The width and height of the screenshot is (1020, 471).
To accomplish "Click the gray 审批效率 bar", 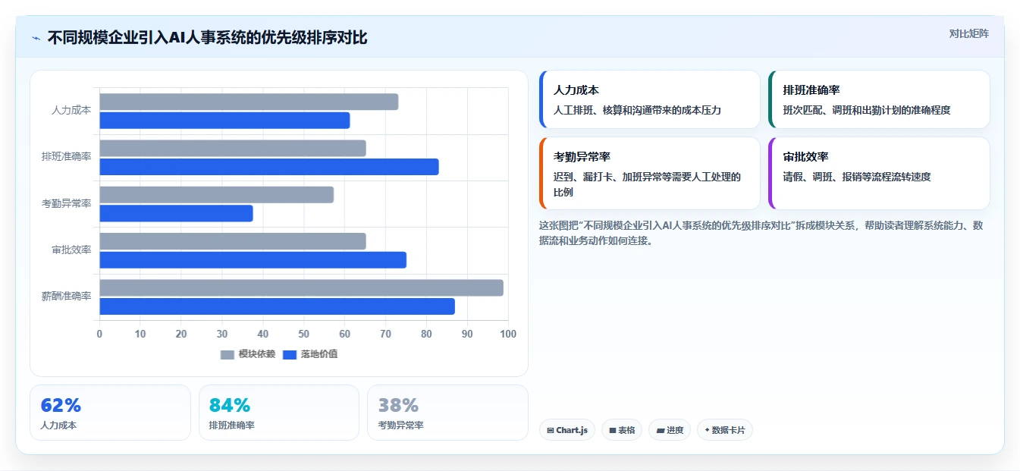I will point(233,241).
